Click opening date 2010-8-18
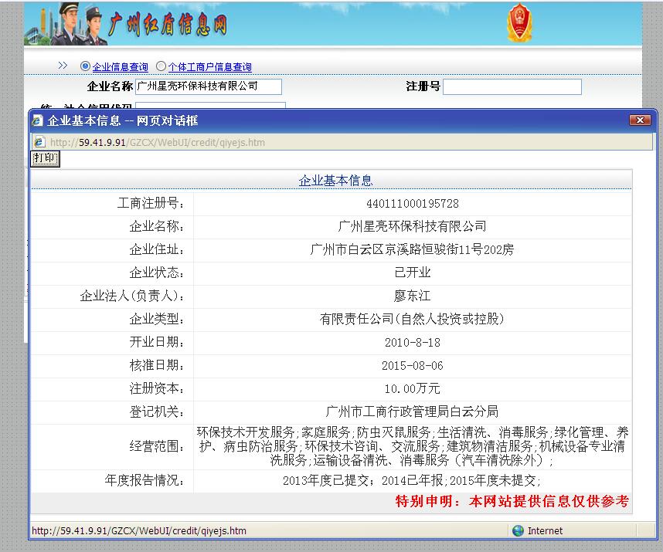 click(x=413, y=342)
